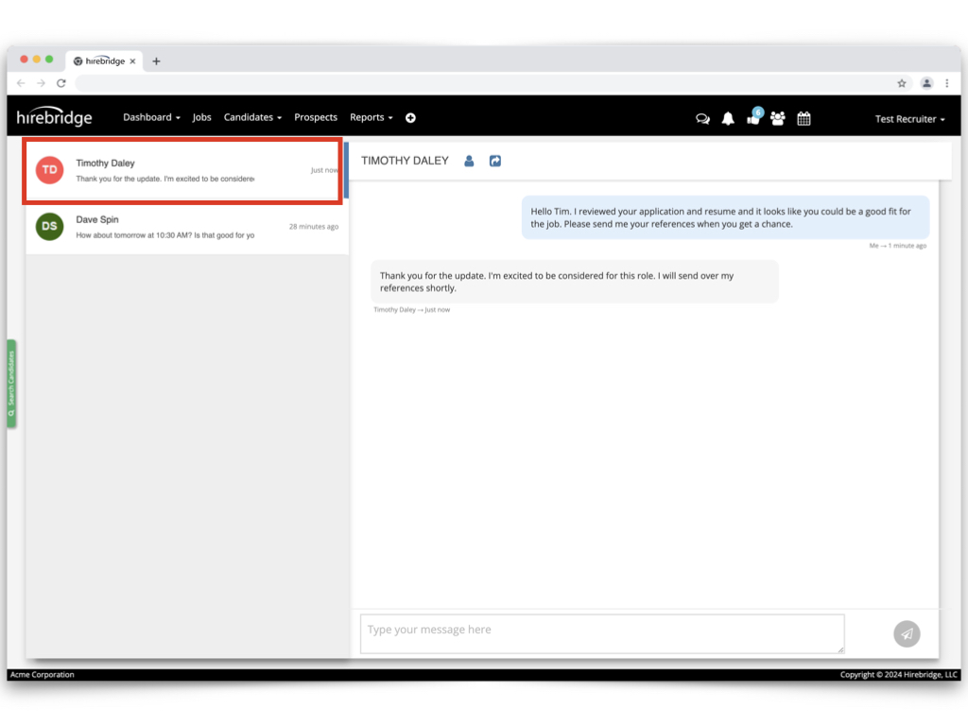Expand the Dashboard dropdown menu
Screen dimensions: 968x726
pyautogui.click(x=151, y=118)
